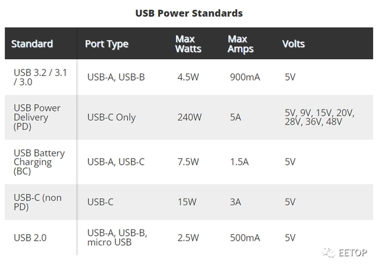Select the Max Watts column header
The width and height of the screenshot is (379, 268).
pos(188,44)
